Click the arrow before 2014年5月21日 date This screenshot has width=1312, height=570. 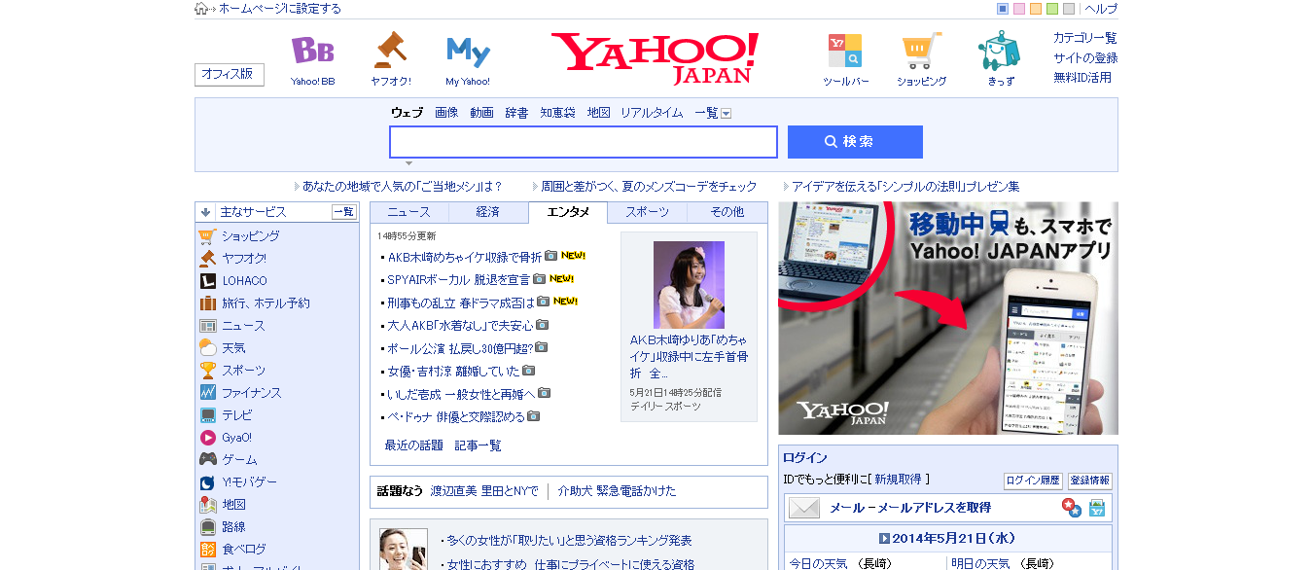tap(884, 539)
